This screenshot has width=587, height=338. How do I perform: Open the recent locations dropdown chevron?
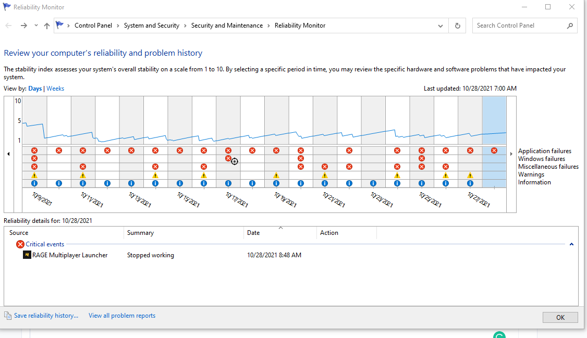coord(36,26)
